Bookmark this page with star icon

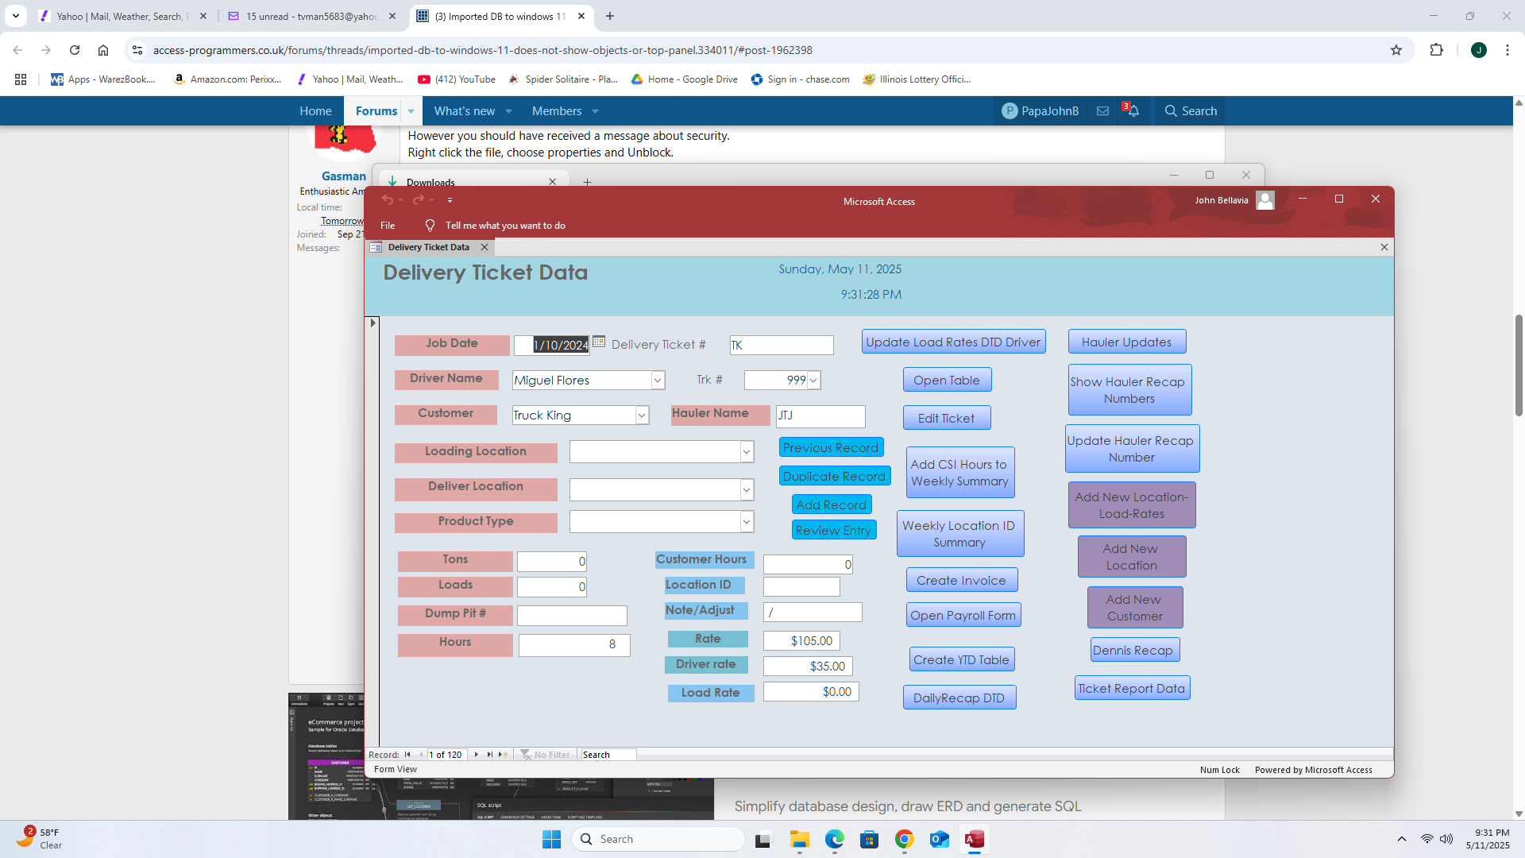(1396, 50)
